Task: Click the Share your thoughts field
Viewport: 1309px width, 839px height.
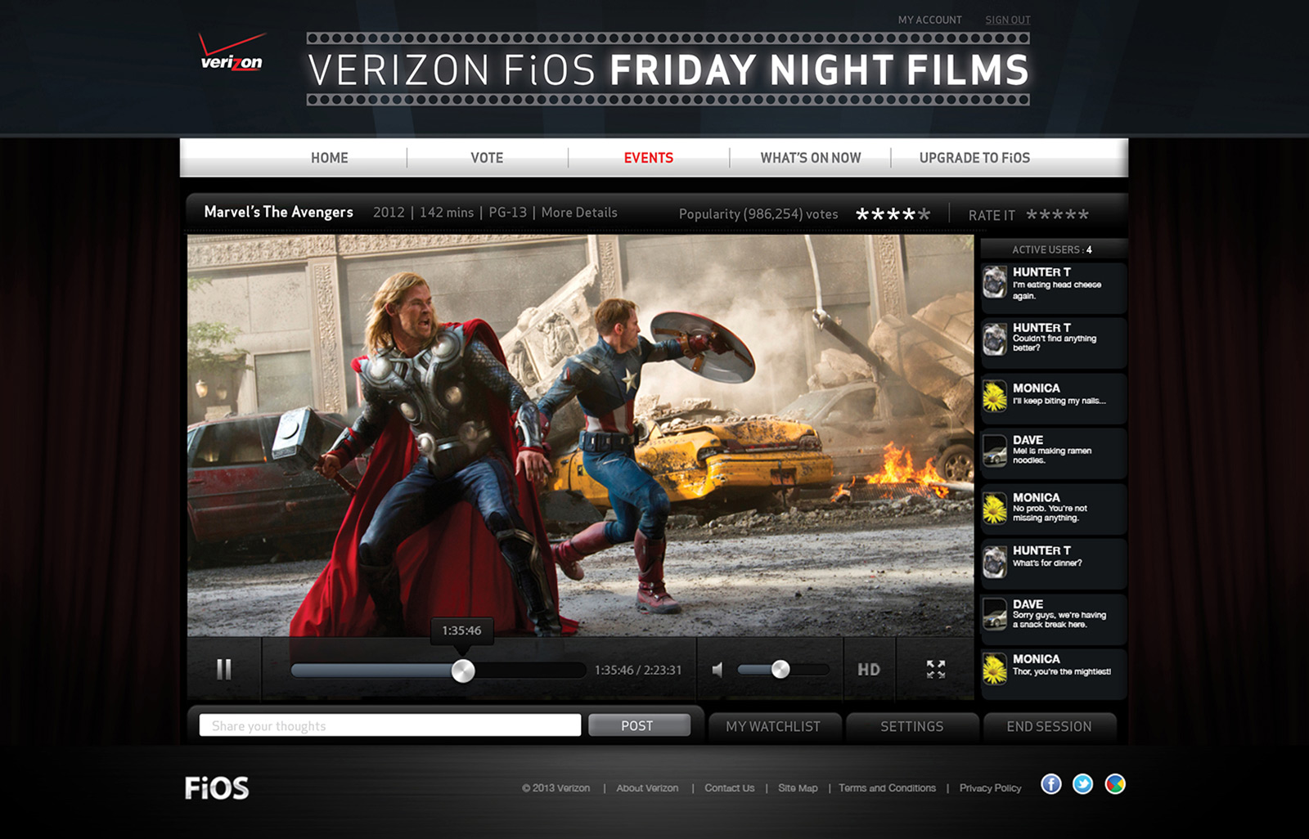Action: 390,725
